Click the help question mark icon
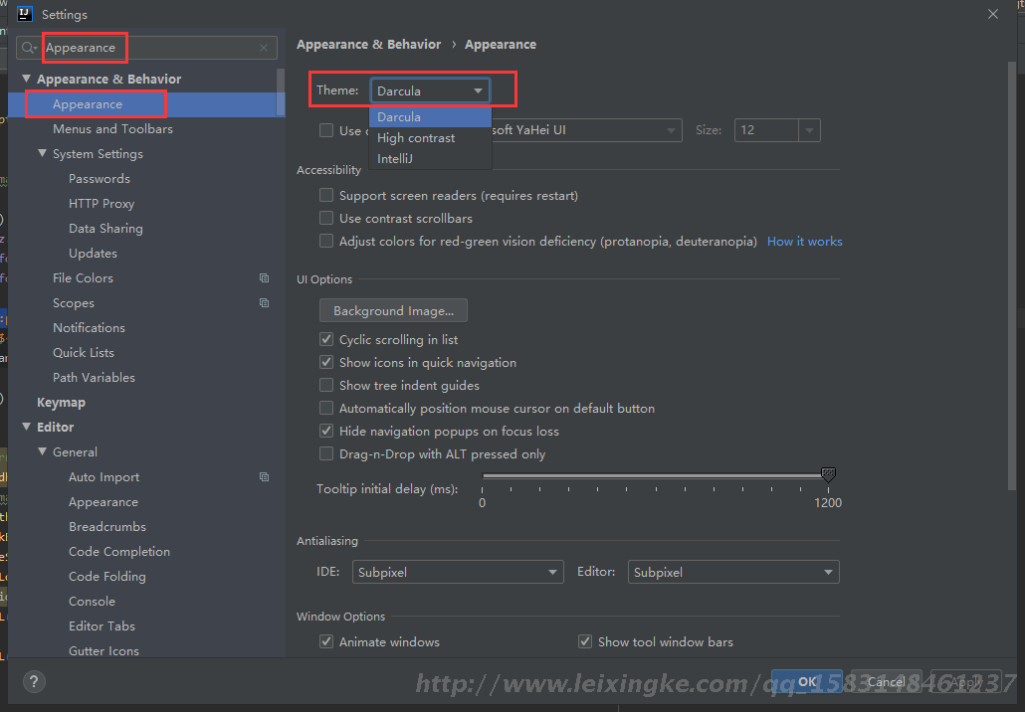The image size is (1025, 712). click(x=34, y=682)
